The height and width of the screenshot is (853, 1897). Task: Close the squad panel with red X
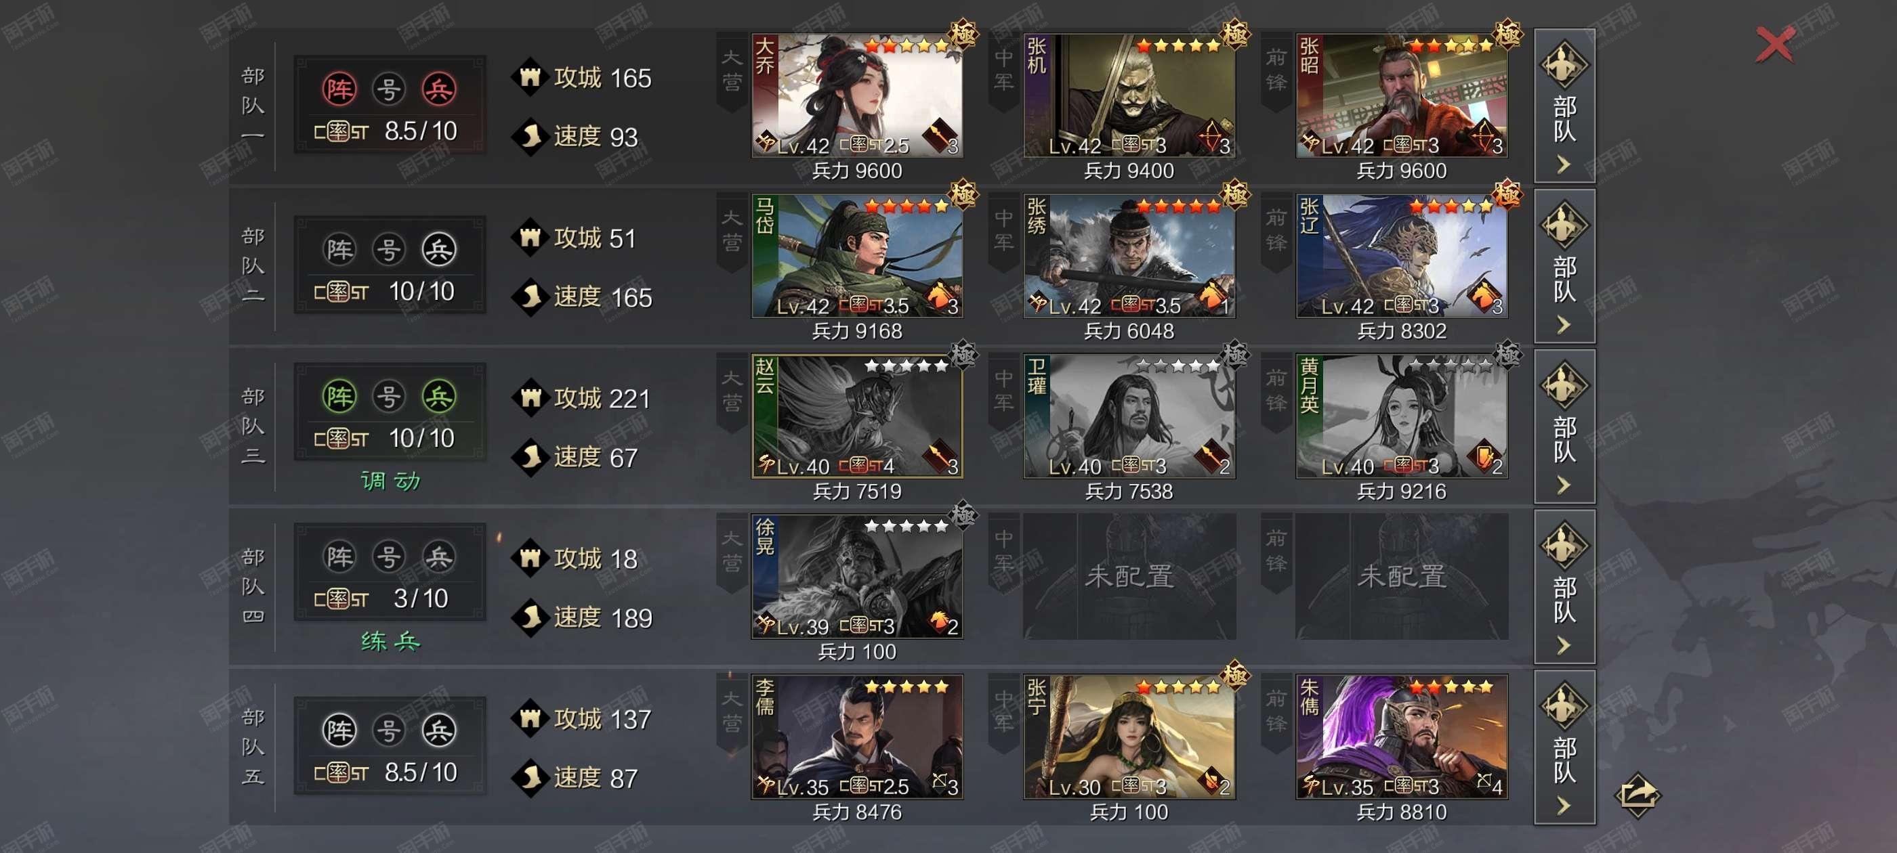[1776, 45]
